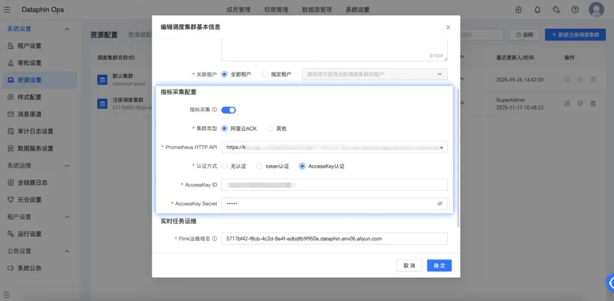Click the 新建注册调度集群 button
Image resolution: width=614 pixels, height=301 pixels.
pos(575,35)
